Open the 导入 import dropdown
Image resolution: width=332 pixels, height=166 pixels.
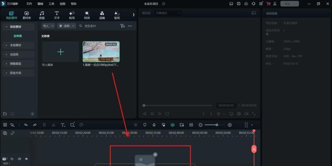pos(48,26)
